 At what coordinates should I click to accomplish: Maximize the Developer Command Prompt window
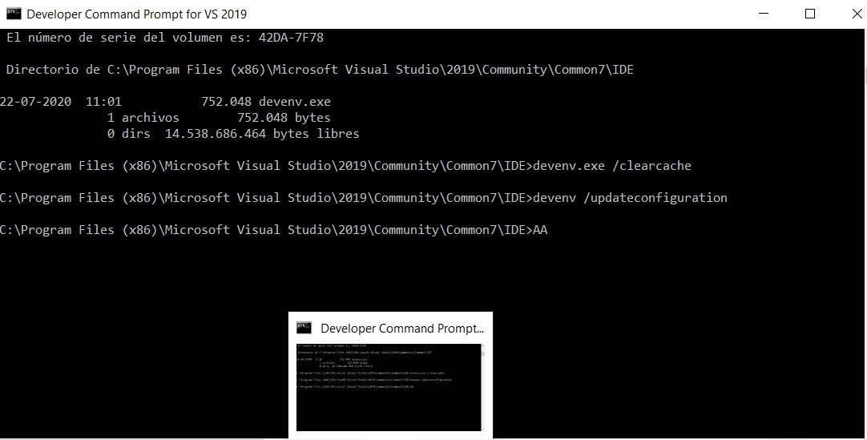pos(810,14)
